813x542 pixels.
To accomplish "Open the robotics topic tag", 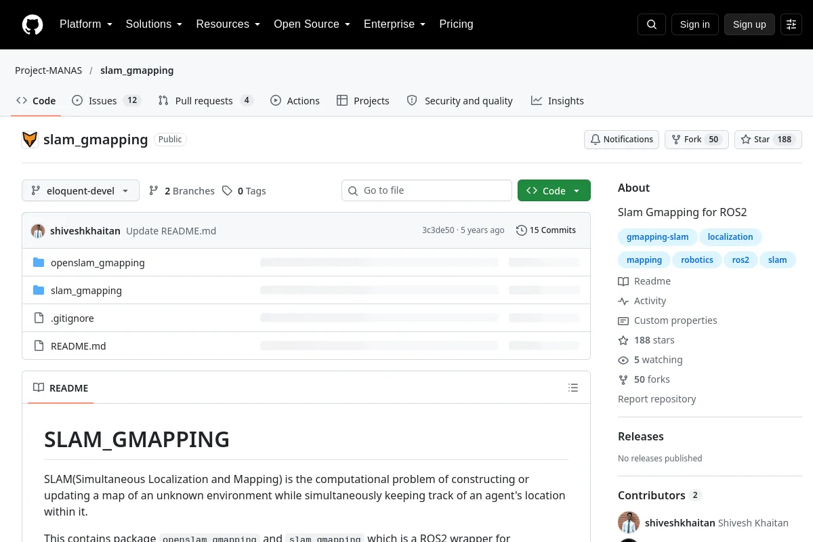I will point(697,260).
